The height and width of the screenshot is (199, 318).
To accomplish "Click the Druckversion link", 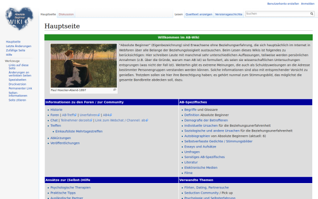I will pos(17,84).
